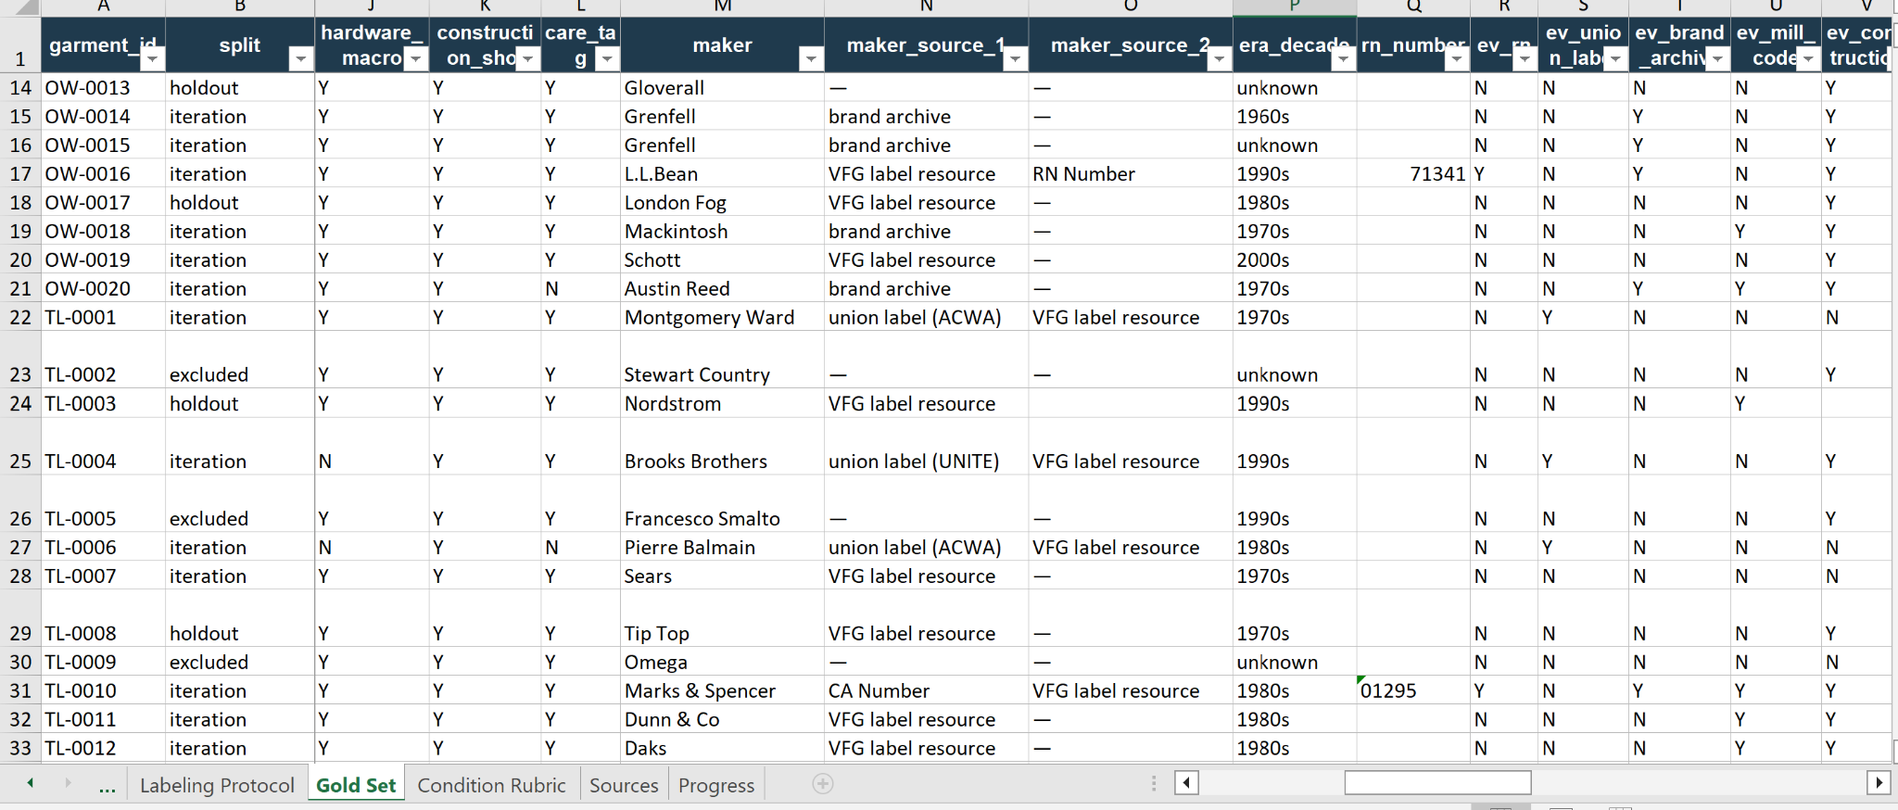Click the horizontal scrollbar thumb

point(1437,783)
